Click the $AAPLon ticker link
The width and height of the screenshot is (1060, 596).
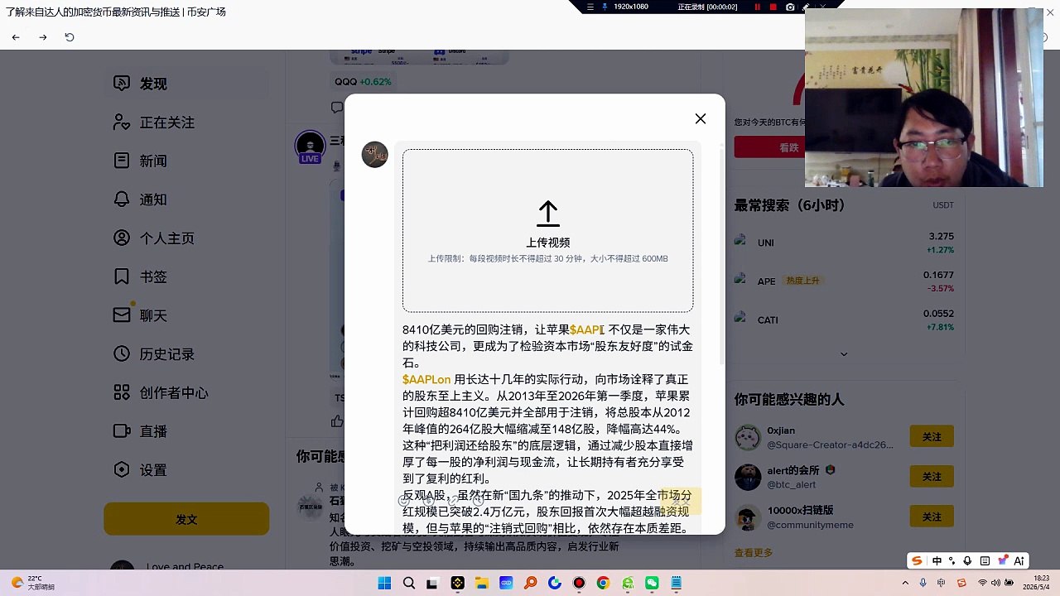point(426,379)
